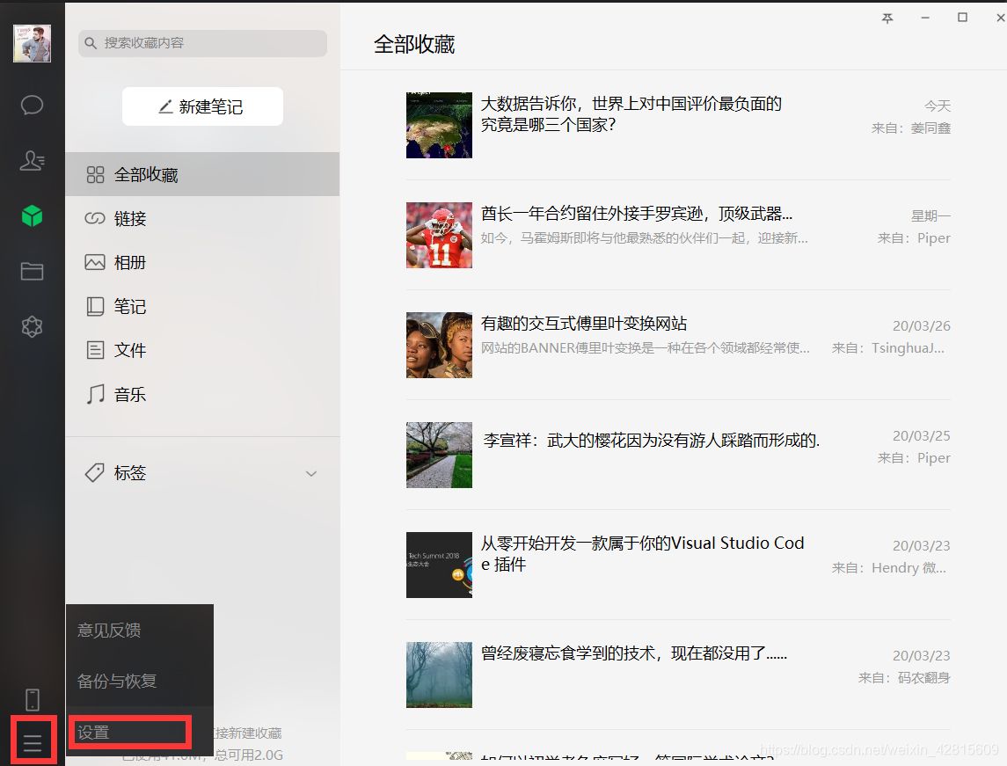Click the 相册 picture icon
Viewport: 1007px width, 766px height.
coord(95,262)
